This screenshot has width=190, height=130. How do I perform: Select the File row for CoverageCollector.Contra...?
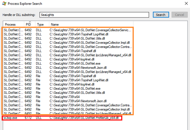[x=68, y=105]
